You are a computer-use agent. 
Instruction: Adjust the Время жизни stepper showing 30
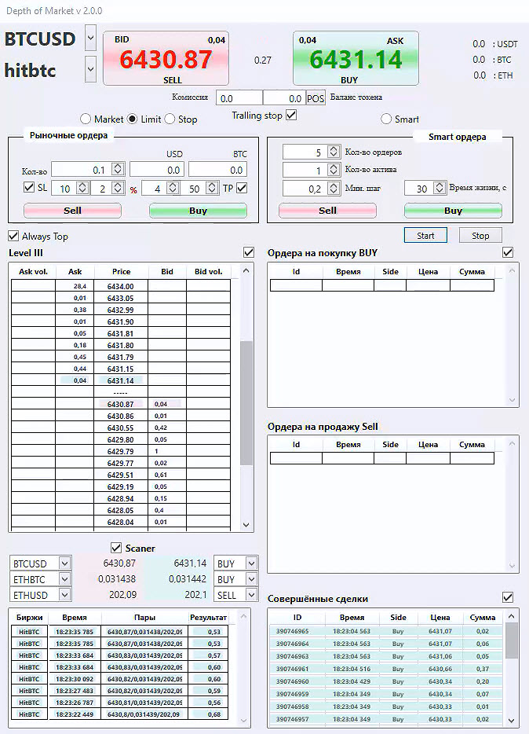pos(440,188)
